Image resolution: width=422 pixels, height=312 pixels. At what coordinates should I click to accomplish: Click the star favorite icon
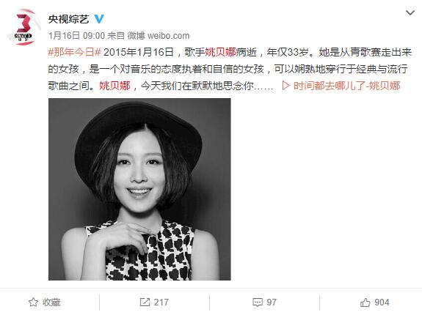33,302
